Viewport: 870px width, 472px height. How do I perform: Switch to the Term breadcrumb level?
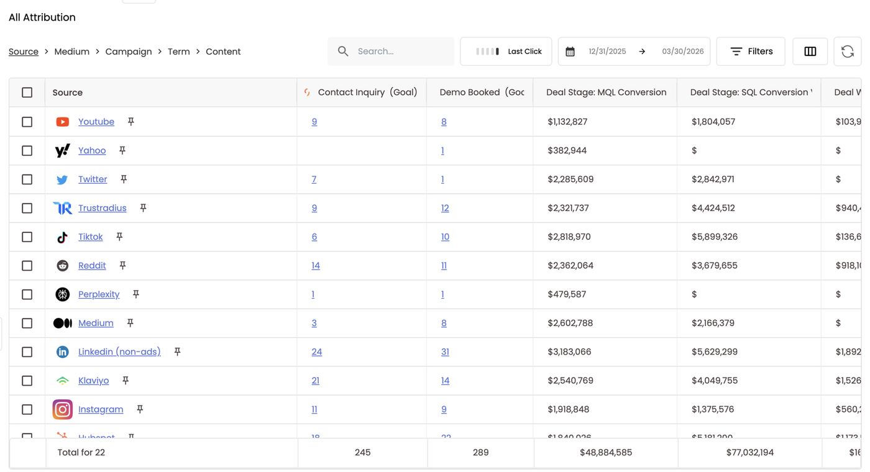click(x=179, y=52)
